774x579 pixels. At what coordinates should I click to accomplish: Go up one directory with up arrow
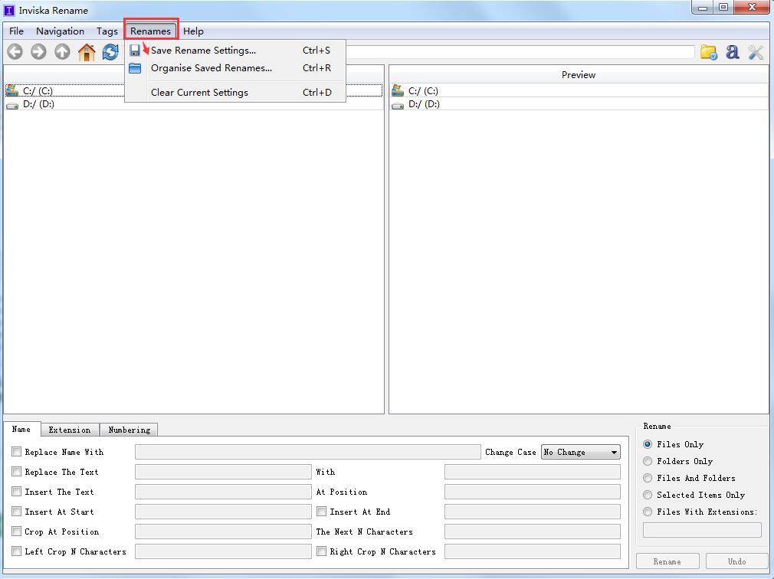[62, 52]
